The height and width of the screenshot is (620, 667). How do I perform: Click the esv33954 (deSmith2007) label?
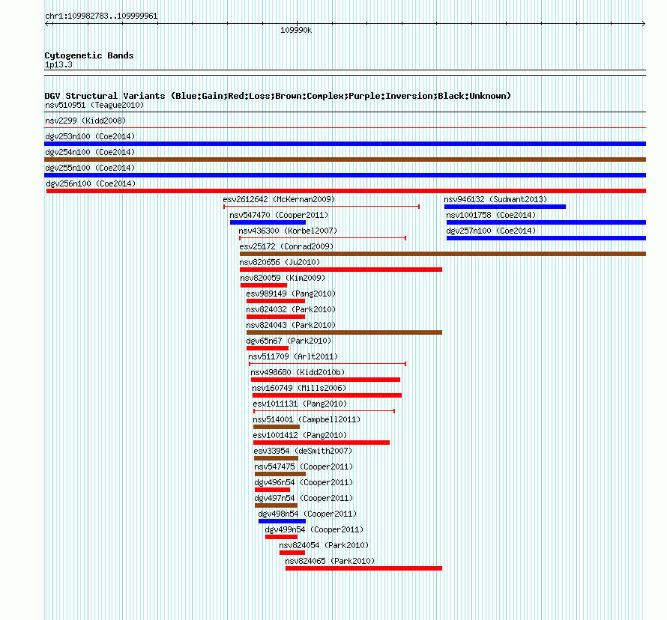point(304,451)
